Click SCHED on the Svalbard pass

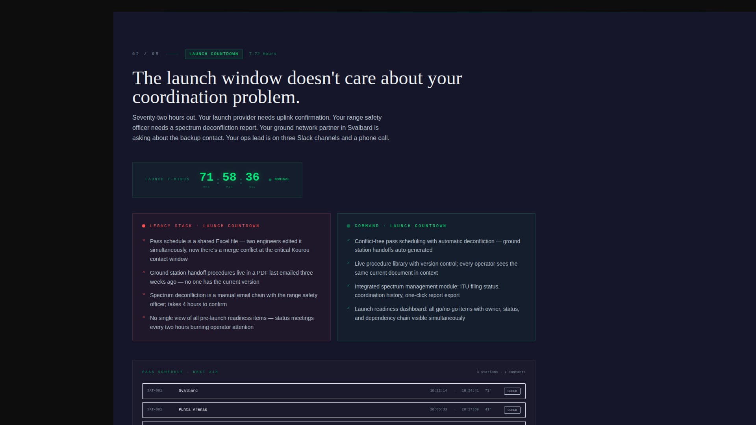(x=512, y=391)
